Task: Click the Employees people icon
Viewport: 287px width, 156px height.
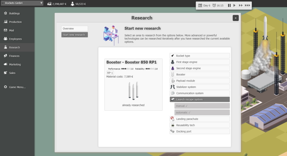Action: tap(5, 39)
